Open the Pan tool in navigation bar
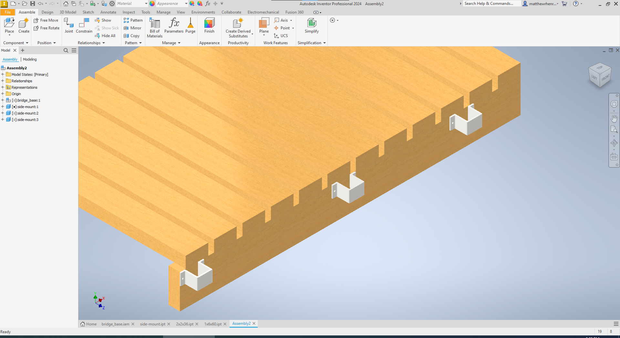 [614, 119]
